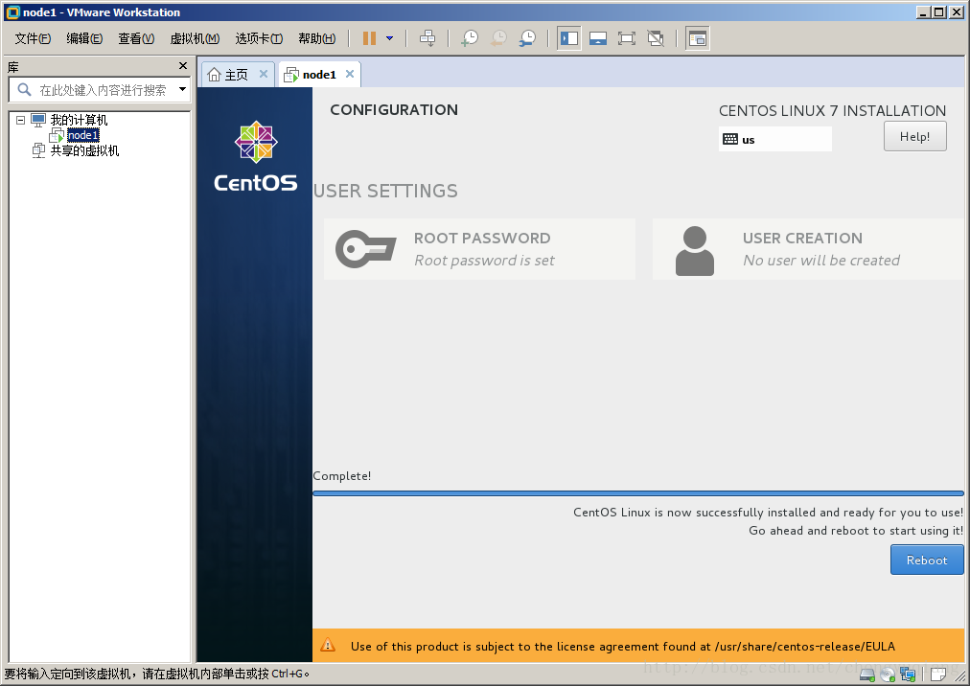Click the VMware title bar icon

pos(12,11)
